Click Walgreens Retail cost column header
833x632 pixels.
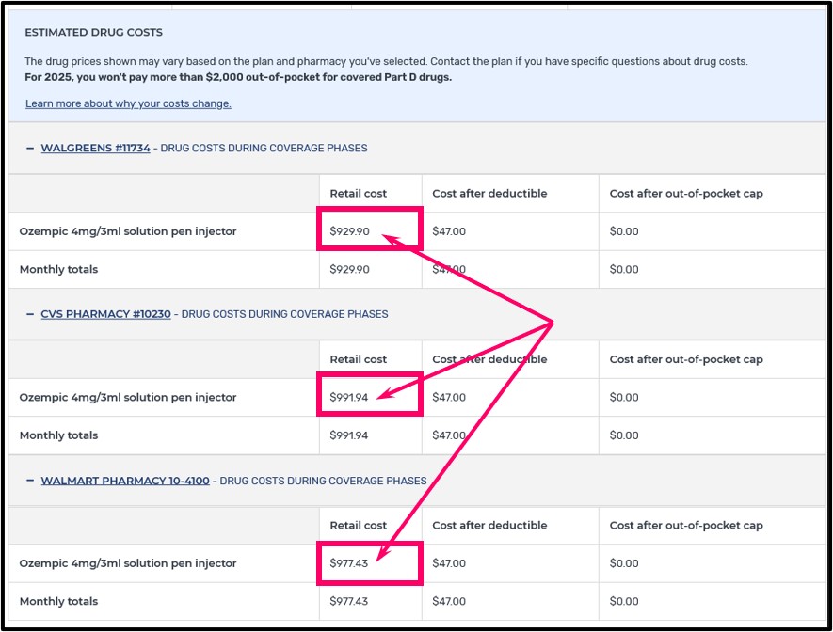[x=358, y=194]
